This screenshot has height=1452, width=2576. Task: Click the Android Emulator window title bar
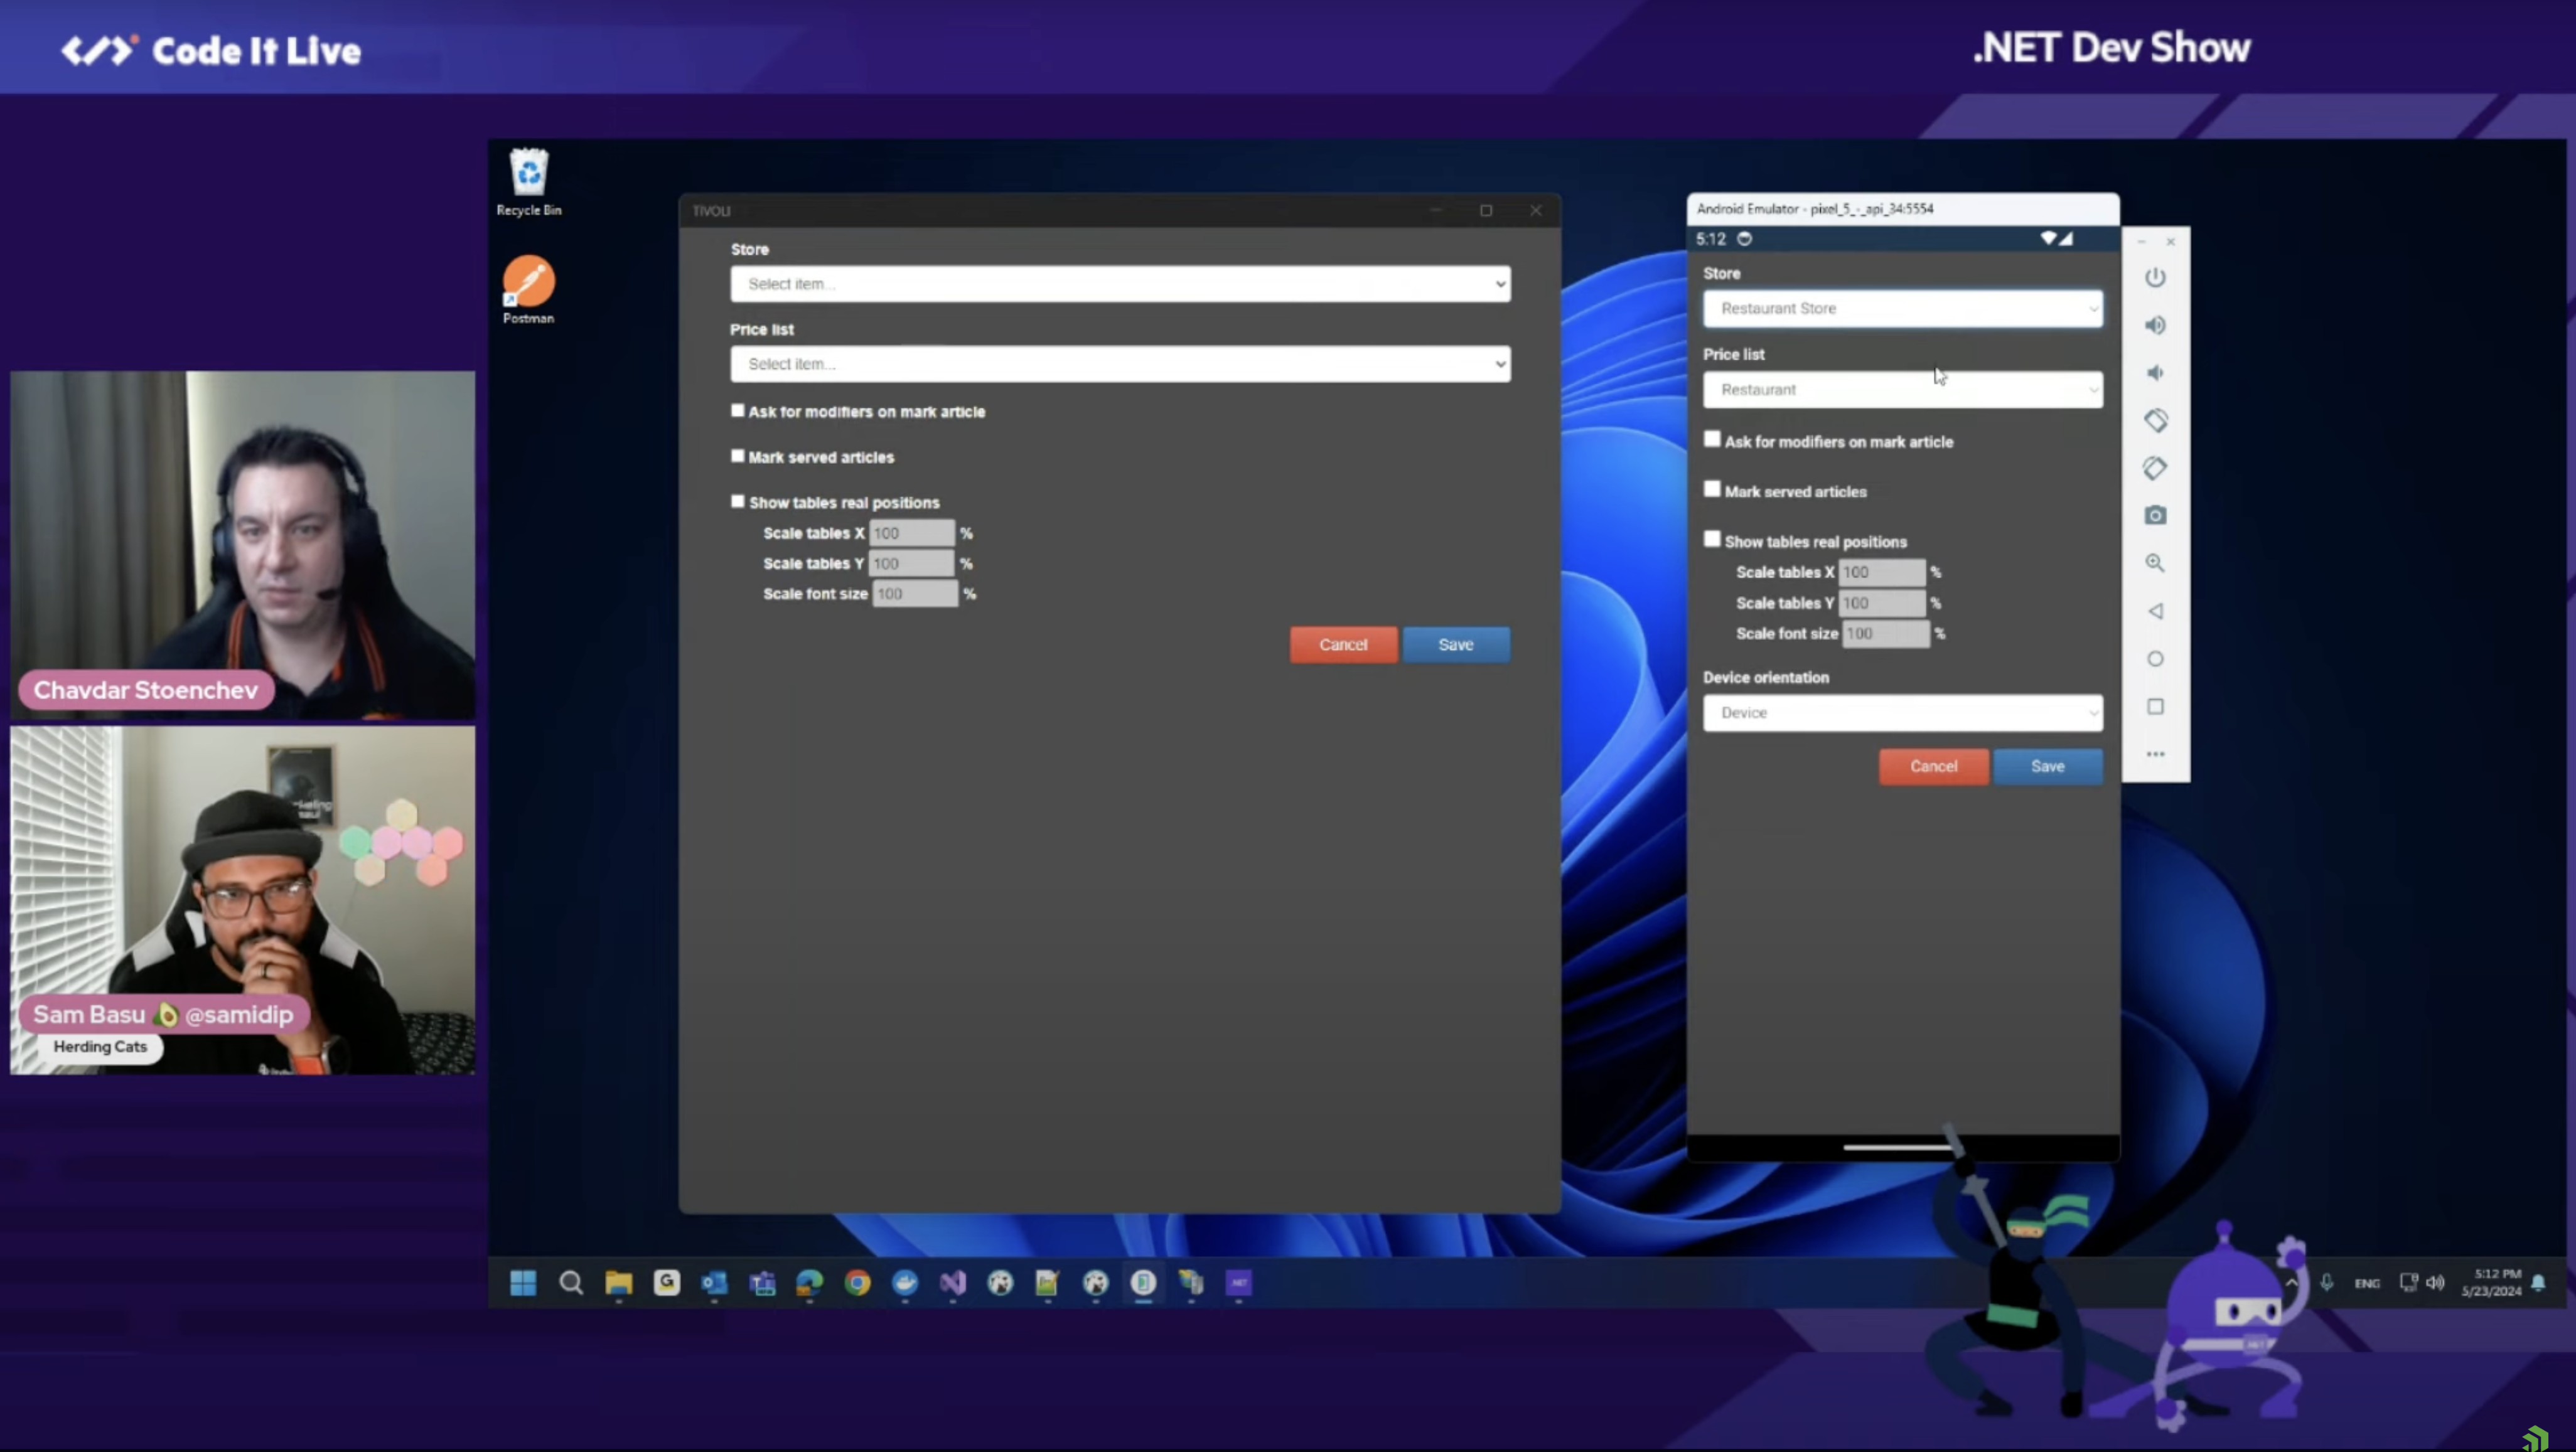pos(1903,209)
